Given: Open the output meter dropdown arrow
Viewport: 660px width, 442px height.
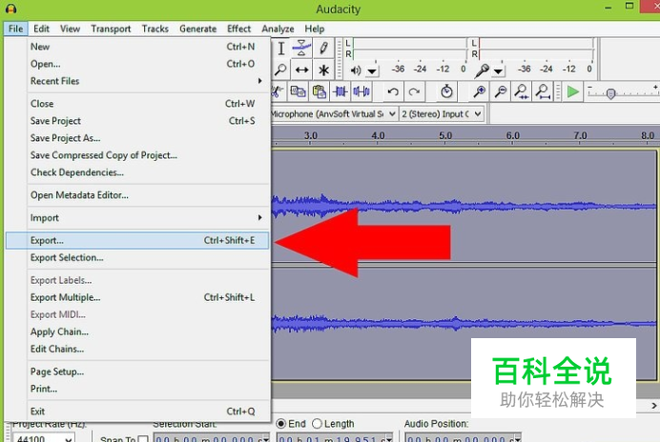Looking at the screenshot, I should point(372,71).
